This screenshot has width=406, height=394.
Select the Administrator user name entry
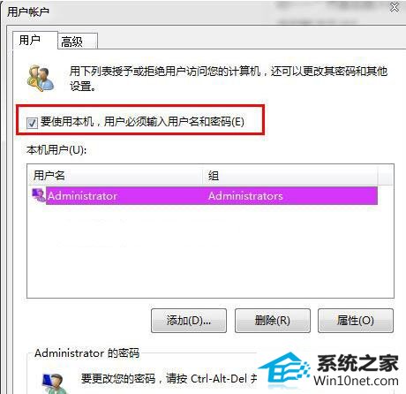point(83,195)
